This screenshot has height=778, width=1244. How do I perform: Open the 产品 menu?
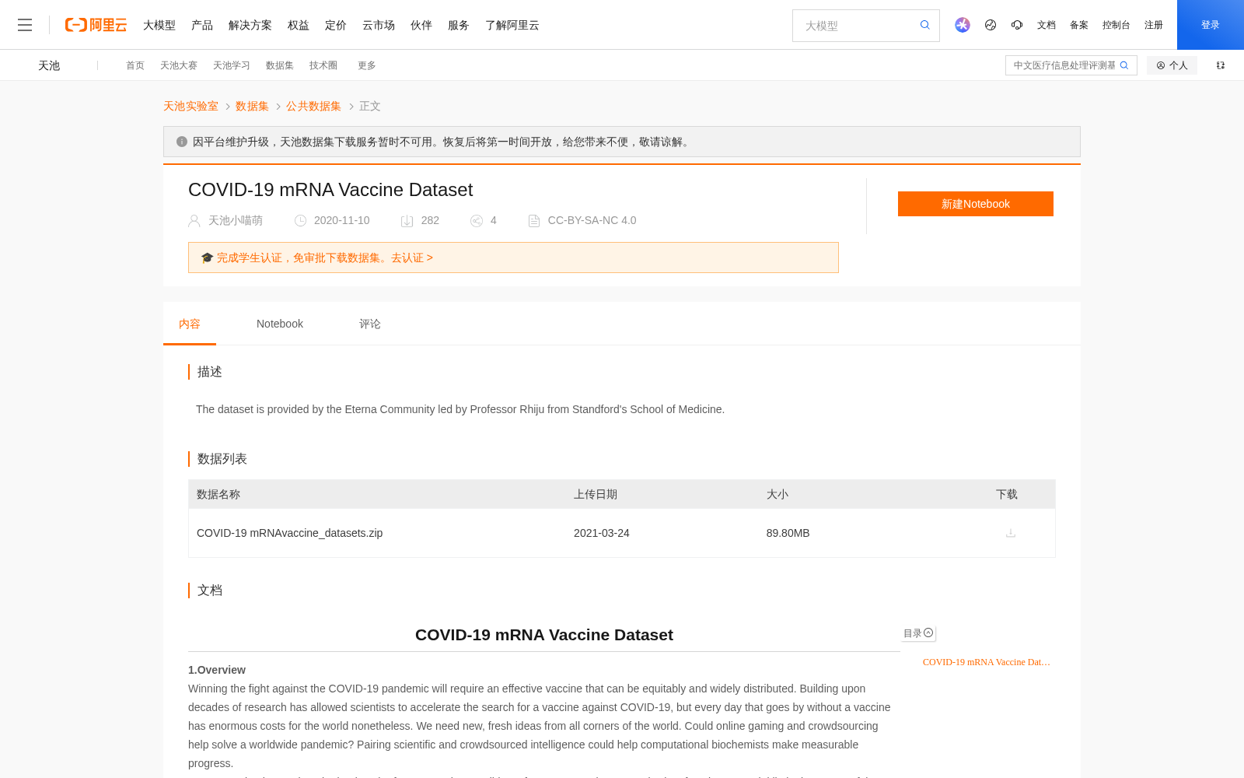(202, 25)
